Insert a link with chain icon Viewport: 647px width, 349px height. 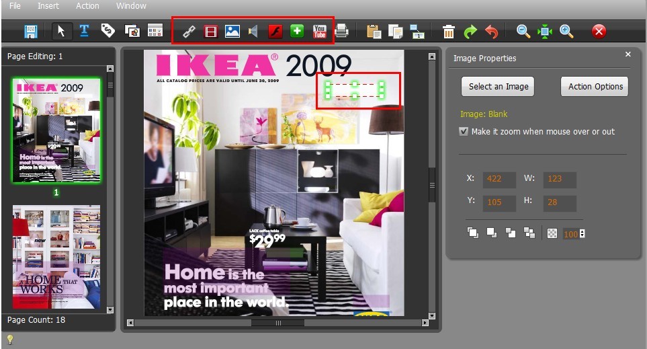point(189,32)
